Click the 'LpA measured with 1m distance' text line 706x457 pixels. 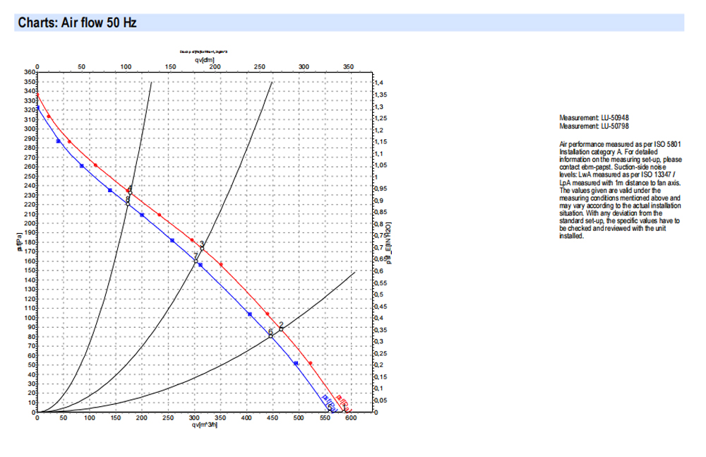[x=620, y=182]
